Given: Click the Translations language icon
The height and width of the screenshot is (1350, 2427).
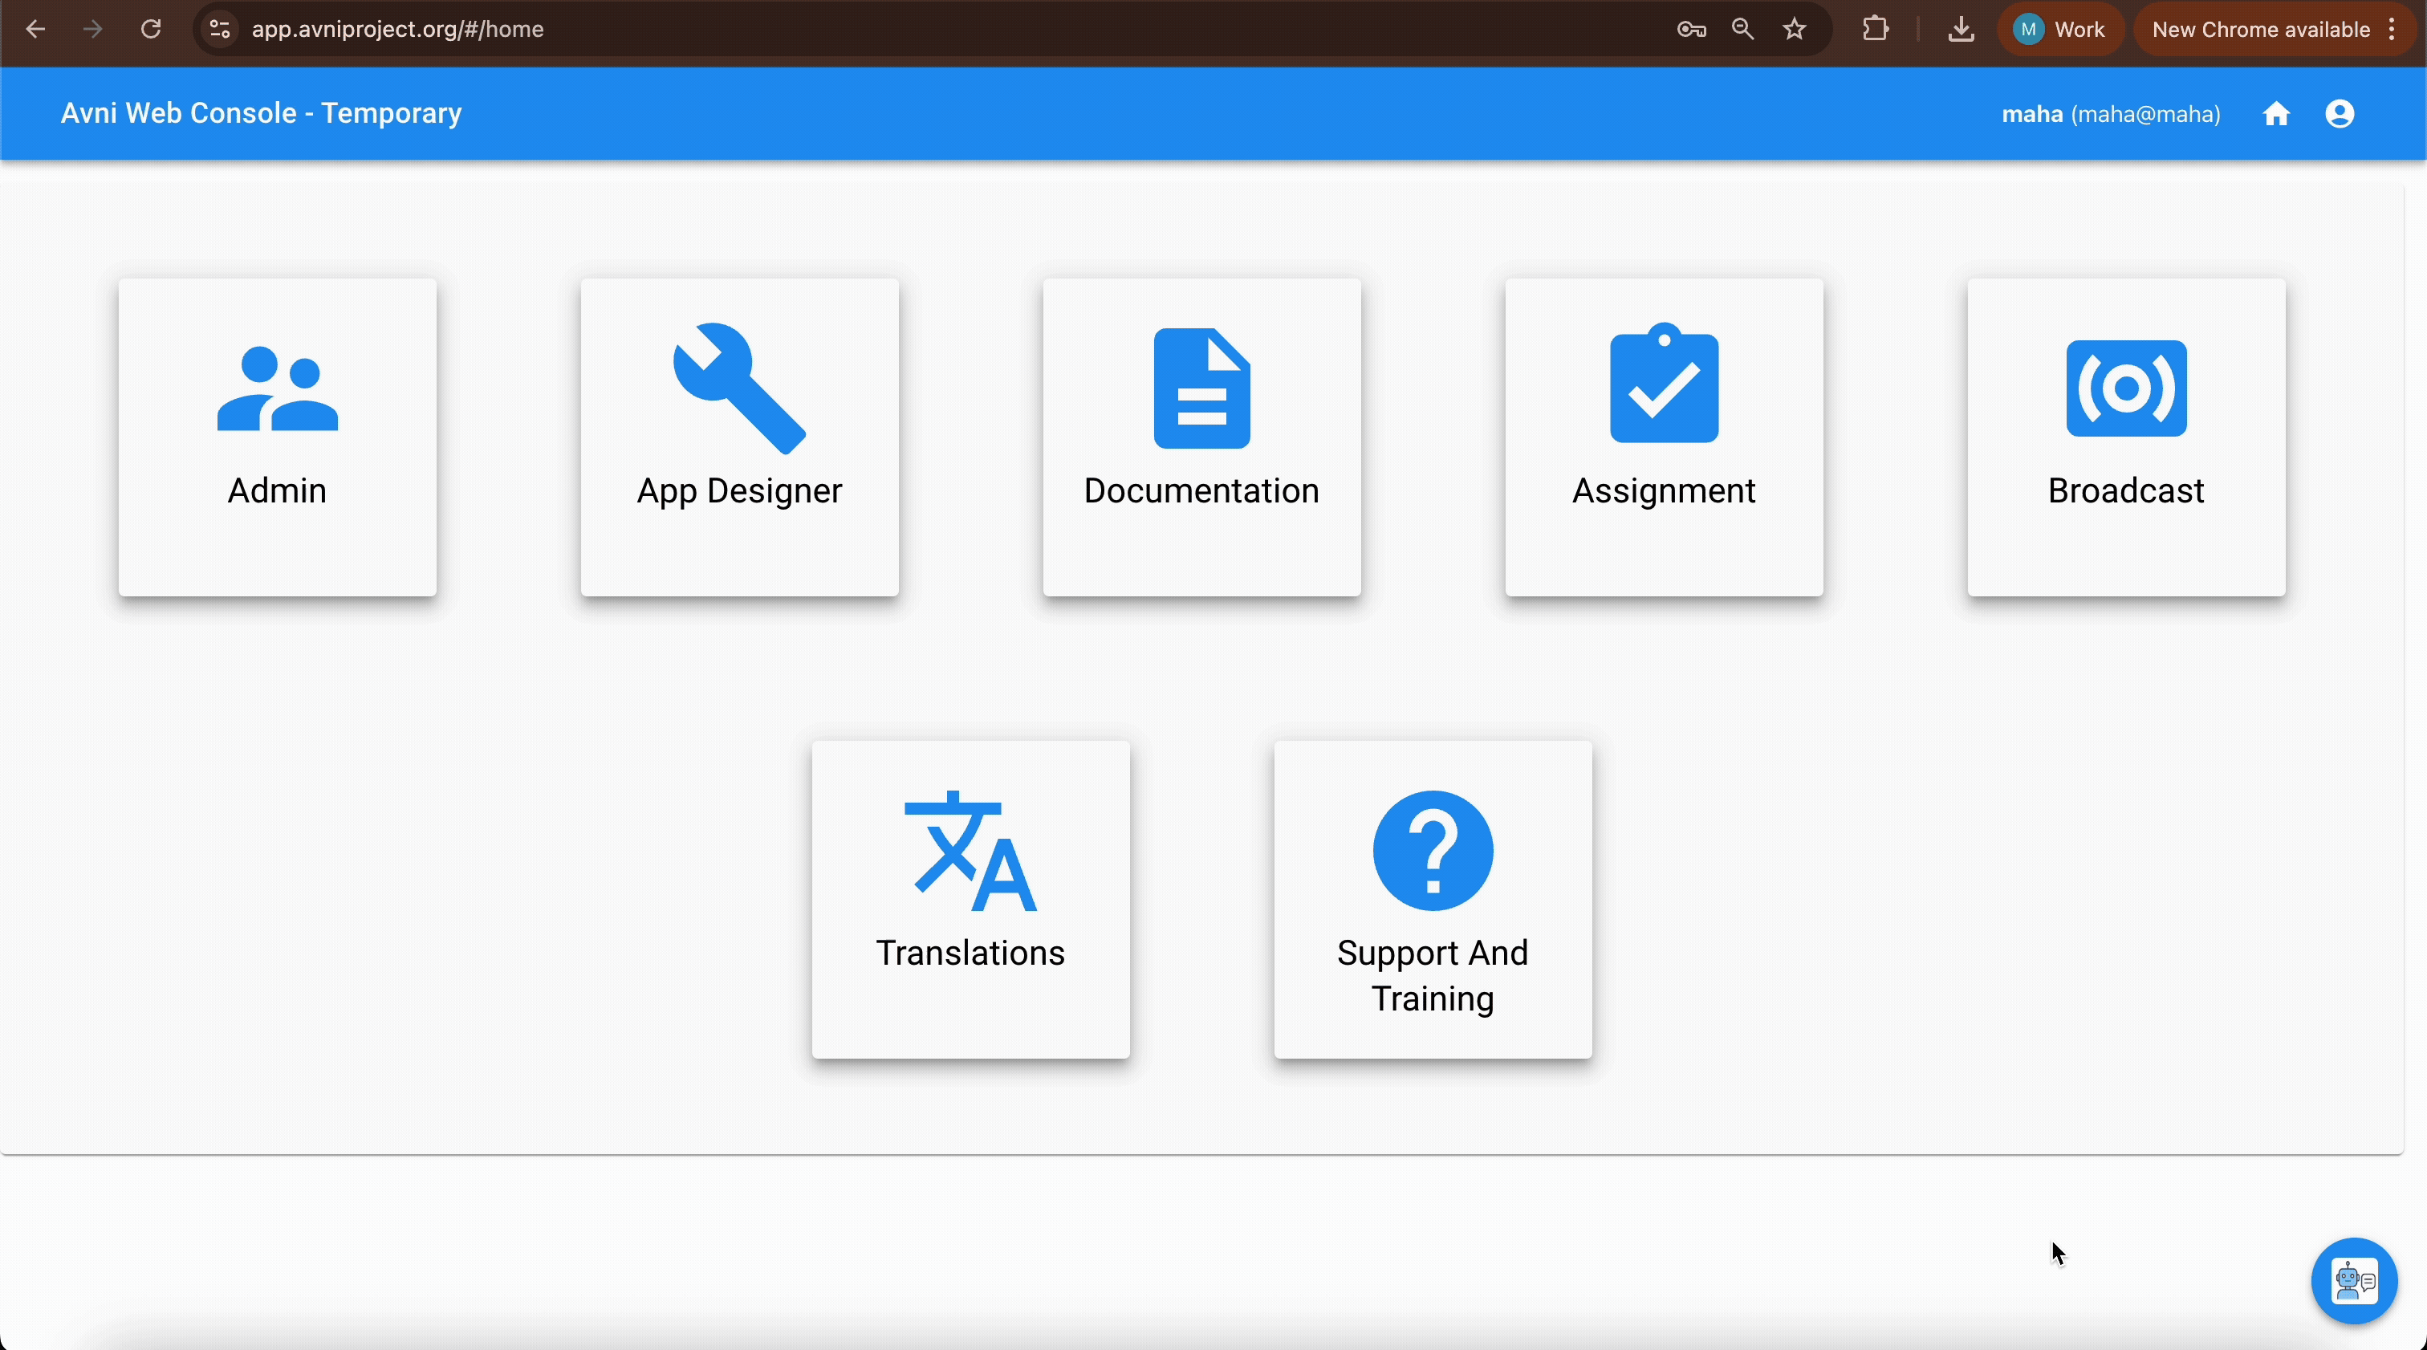Looking at the screenshot, I should [970, 851].
